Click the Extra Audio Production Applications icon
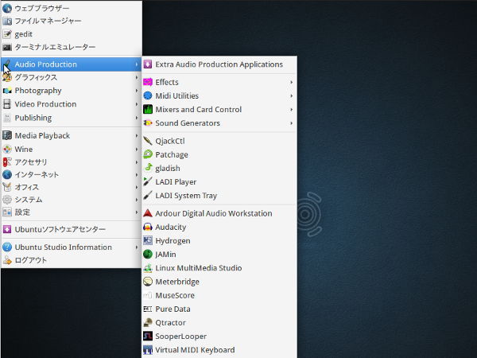The width and height of the screenshot is (477, 358). (148, 64)
